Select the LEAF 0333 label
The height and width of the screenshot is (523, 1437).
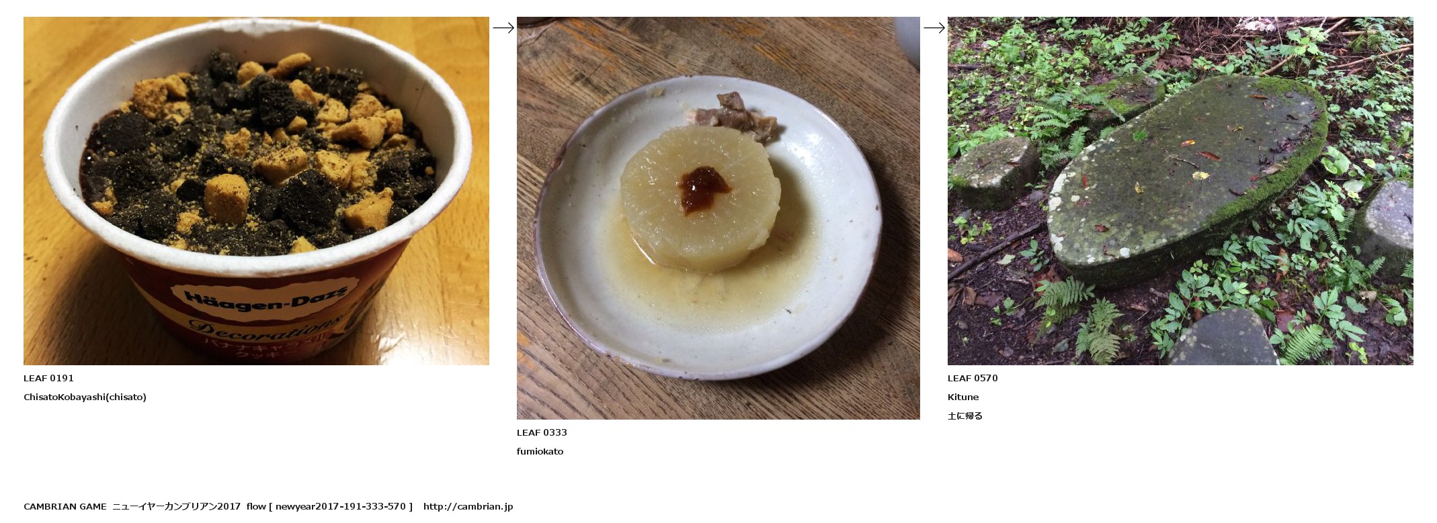542,432
